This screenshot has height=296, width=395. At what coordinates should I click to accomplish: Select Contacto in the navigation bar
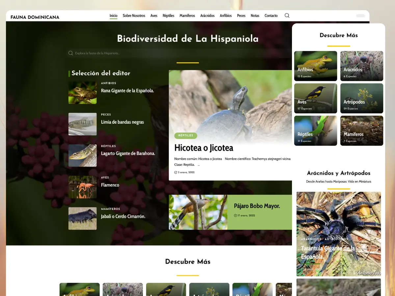coord(271,15)
